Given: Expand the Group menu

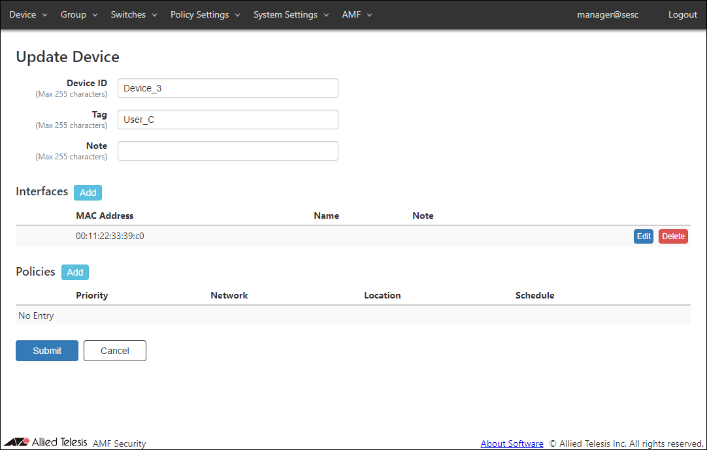Looking at the screenshot, I should click(x=79, y=14).
